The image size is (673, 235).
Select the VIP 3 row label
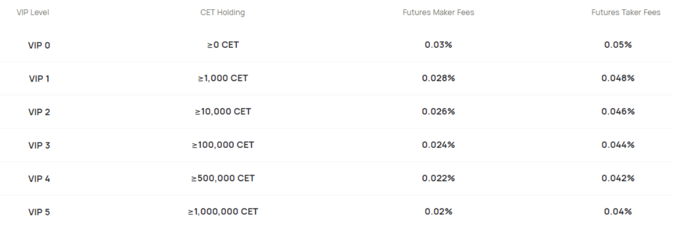coord(39,146)
